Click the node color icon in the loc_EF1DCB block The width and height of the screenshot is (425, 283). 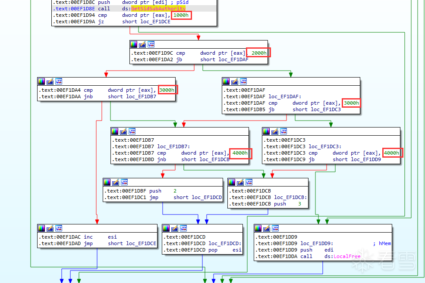(x=232, y=182)
